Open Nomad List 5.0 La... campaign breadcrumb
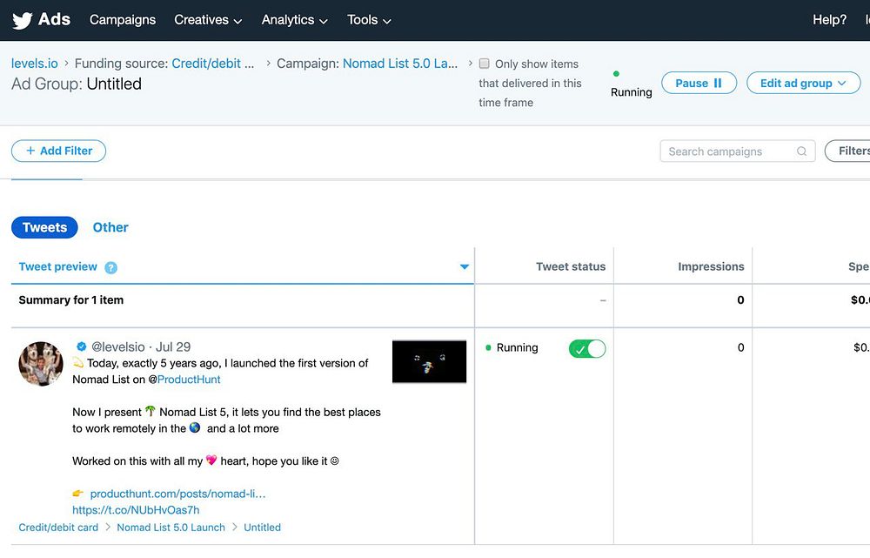The width and height of the screenshot is (870, 558). pyautogui.click(x=400, y=64)
